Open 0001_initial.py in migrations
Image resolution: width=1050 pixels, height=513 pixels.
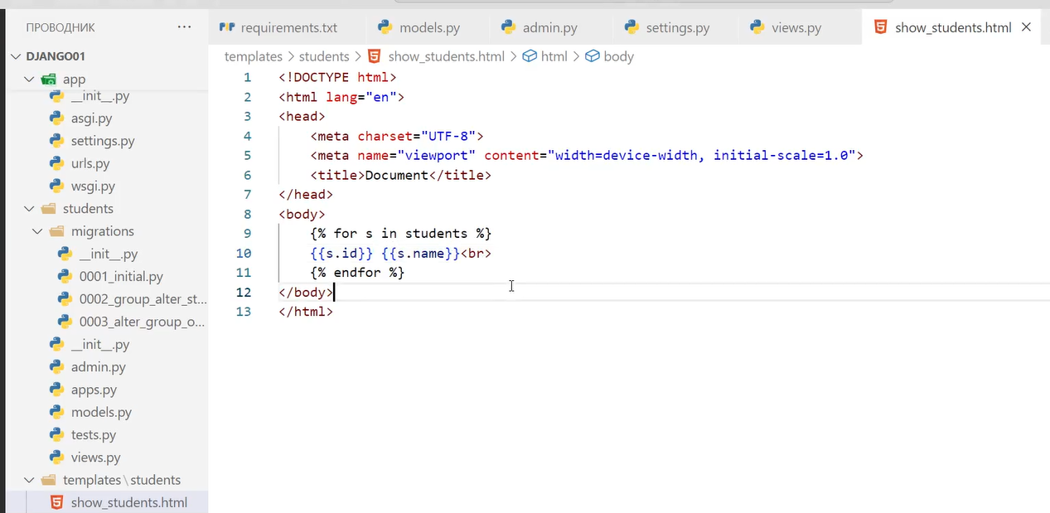pos(121,277)
